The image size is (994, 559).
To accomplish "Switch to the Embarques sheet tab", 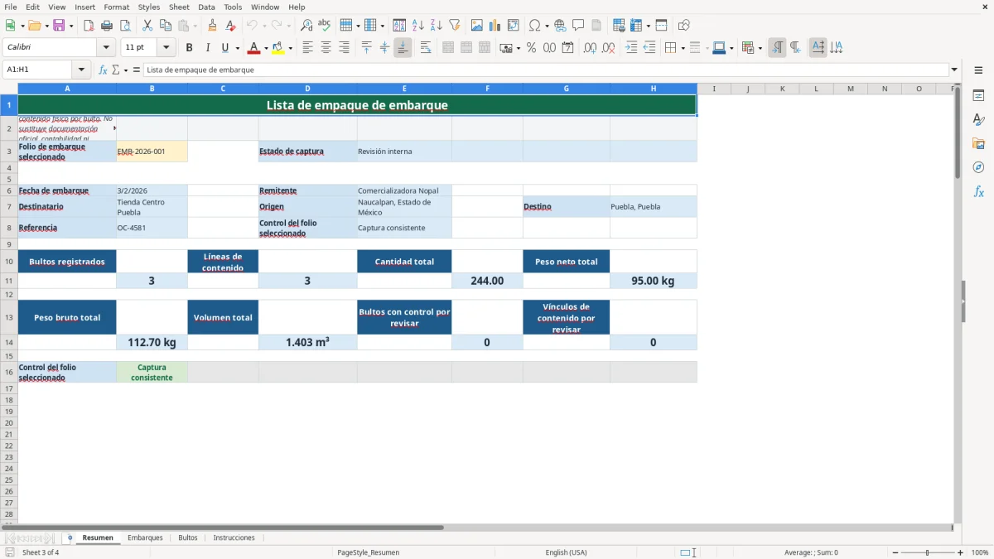I will (145, 537).
